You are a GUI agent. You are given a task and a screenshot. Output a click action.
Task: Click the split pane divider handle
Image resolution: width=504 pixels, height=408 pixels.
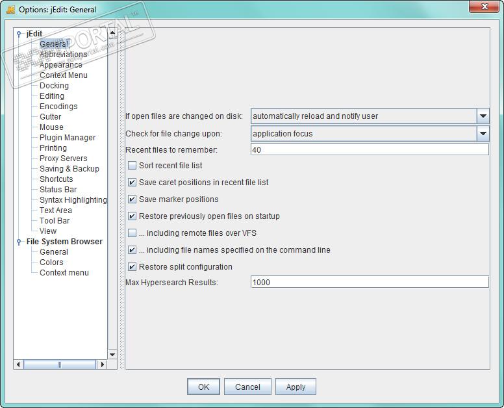(122, 198)
